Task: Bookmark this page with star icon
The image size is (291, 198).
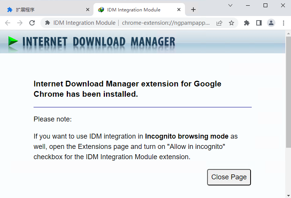Action: (232, 23)
